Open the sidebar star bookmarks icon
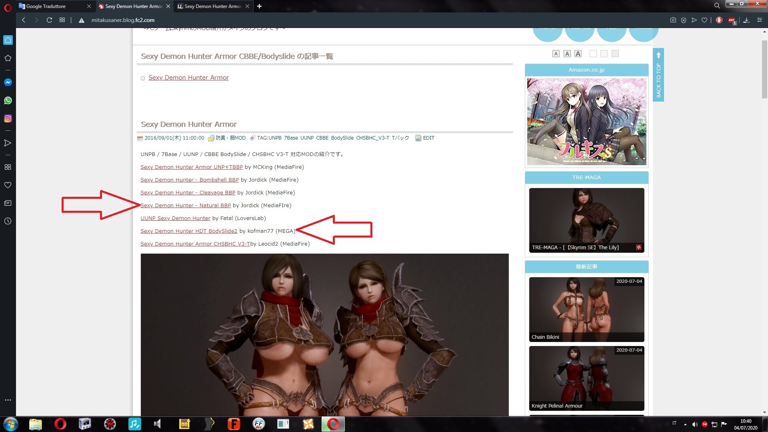The image size is (768, 432). (x=8, y=58)
